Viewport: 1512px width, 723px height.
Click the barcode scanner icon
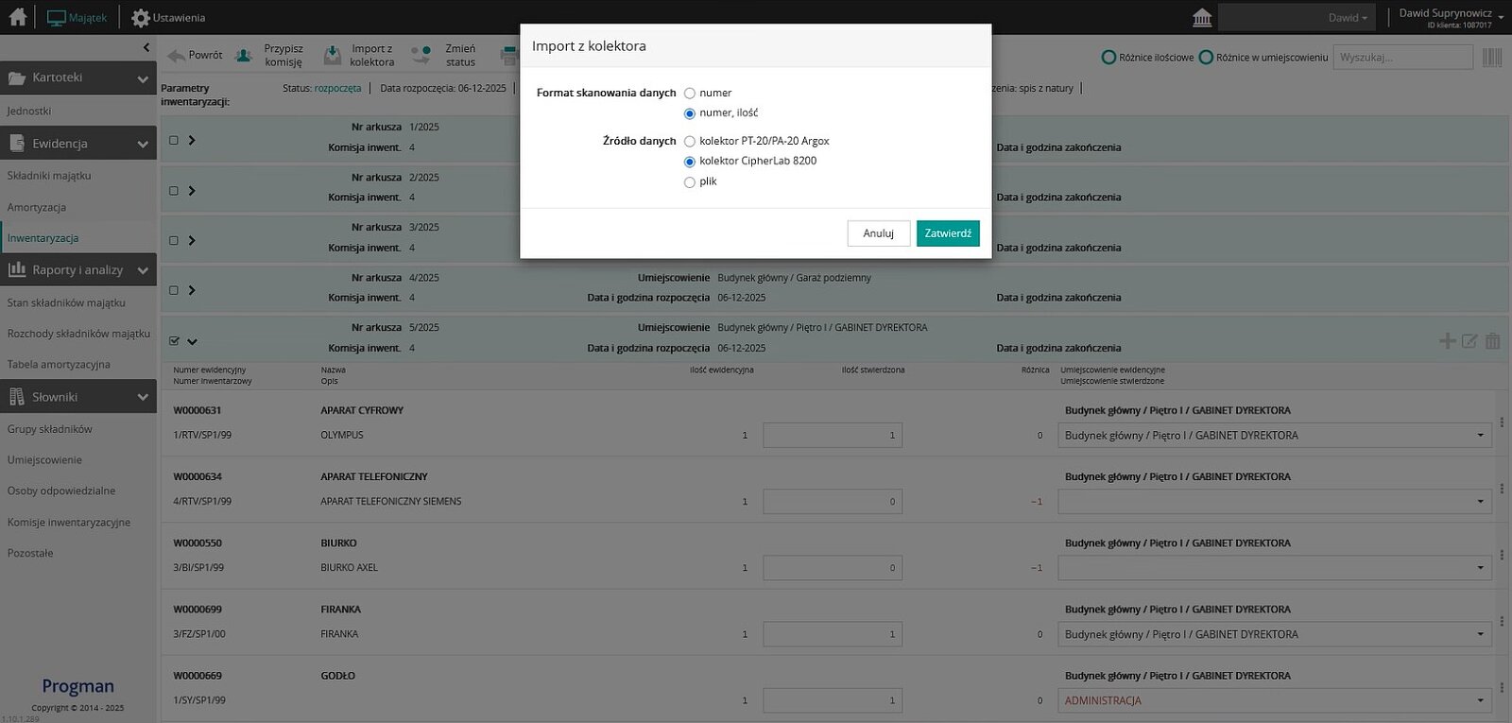click(1492, 58)
